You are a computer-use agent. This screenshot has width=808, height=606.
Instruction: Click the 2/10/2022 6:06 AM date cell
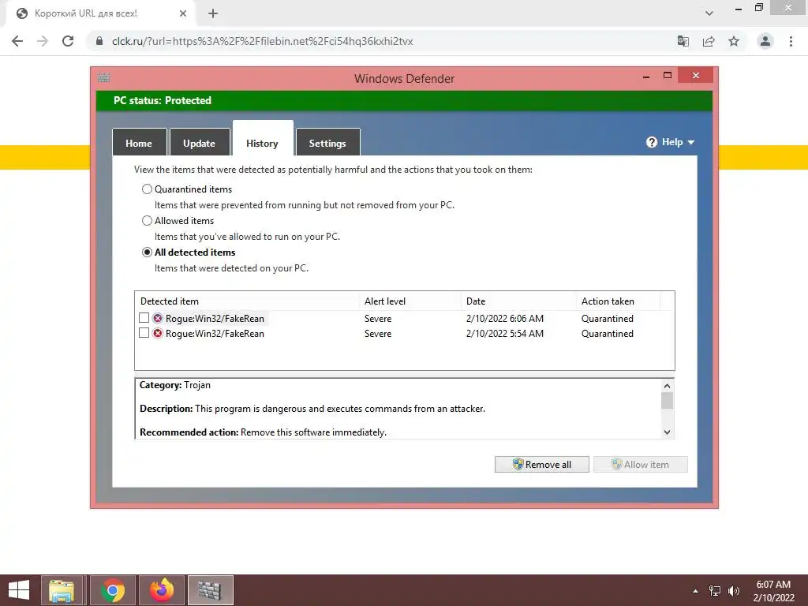click(504, 319)
